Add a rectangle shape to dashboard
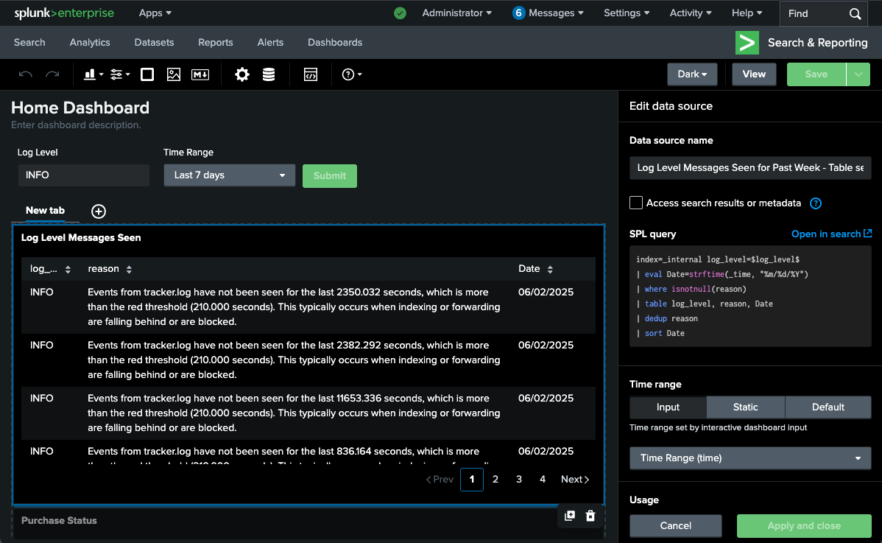The width and height of the screenshot is (882, 543). tap(147, 74)
